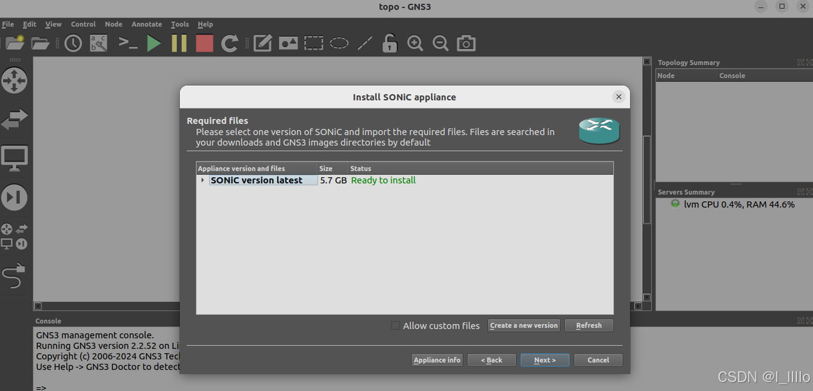Open the Tools menu
The width and height of the screenshot is (813, 391).
[x=180, y=24]
